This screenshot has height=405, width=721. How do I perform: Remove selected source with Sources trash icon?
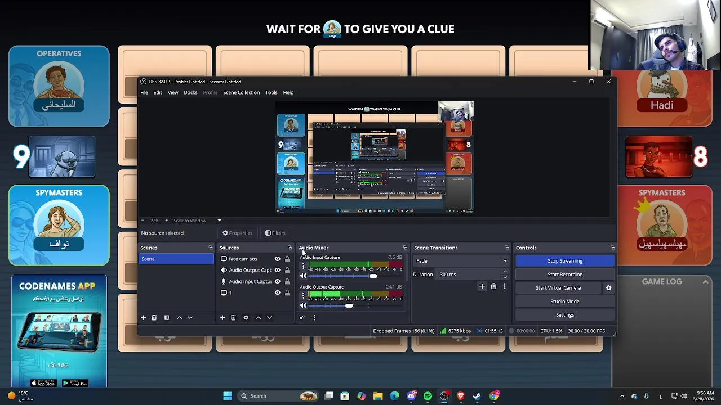(x=233, y=318)
